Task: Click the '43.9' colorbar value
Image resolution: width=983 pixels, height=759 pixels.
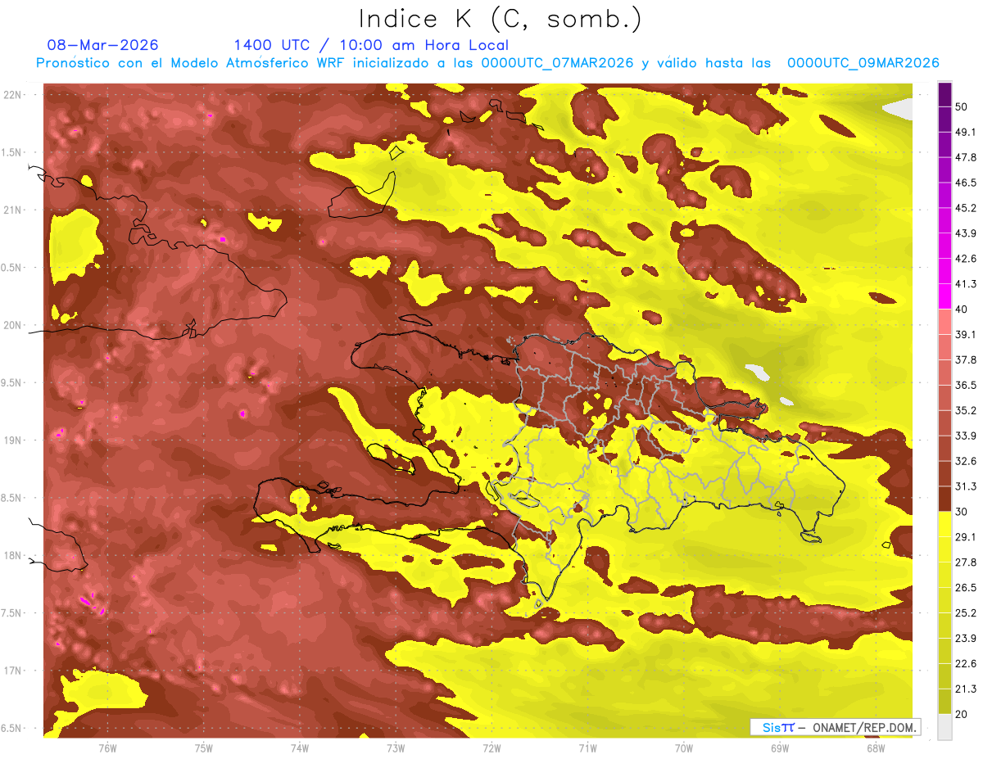Action: tap(966, 233)
